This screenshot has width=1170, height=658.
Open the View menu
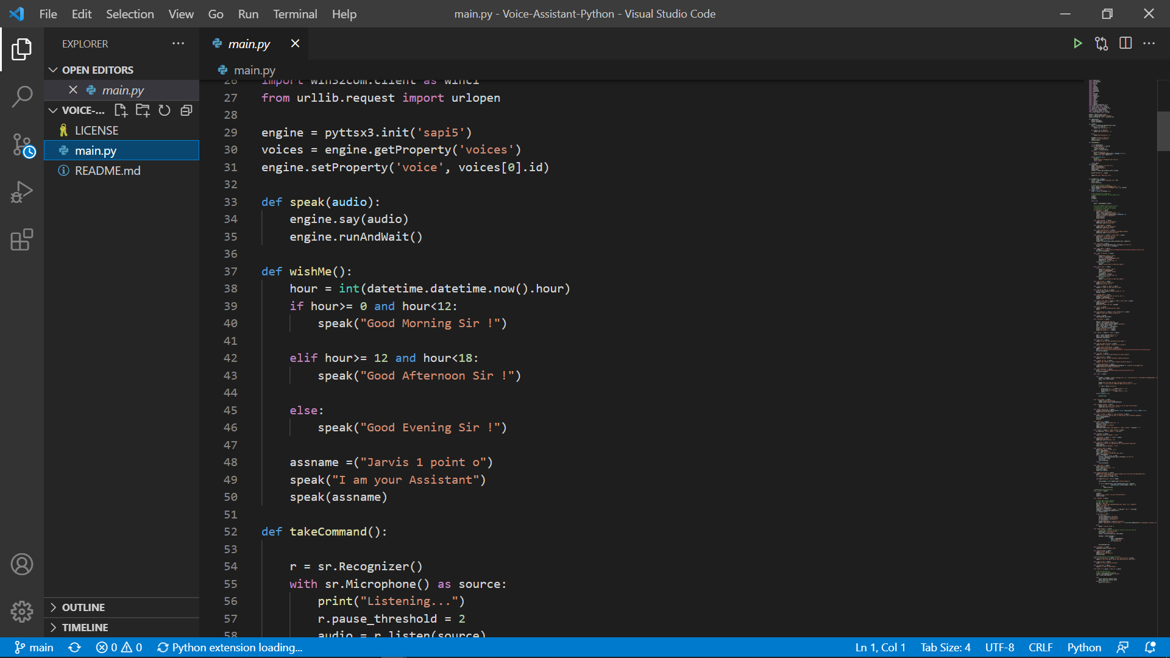click(x=181, y=13)
